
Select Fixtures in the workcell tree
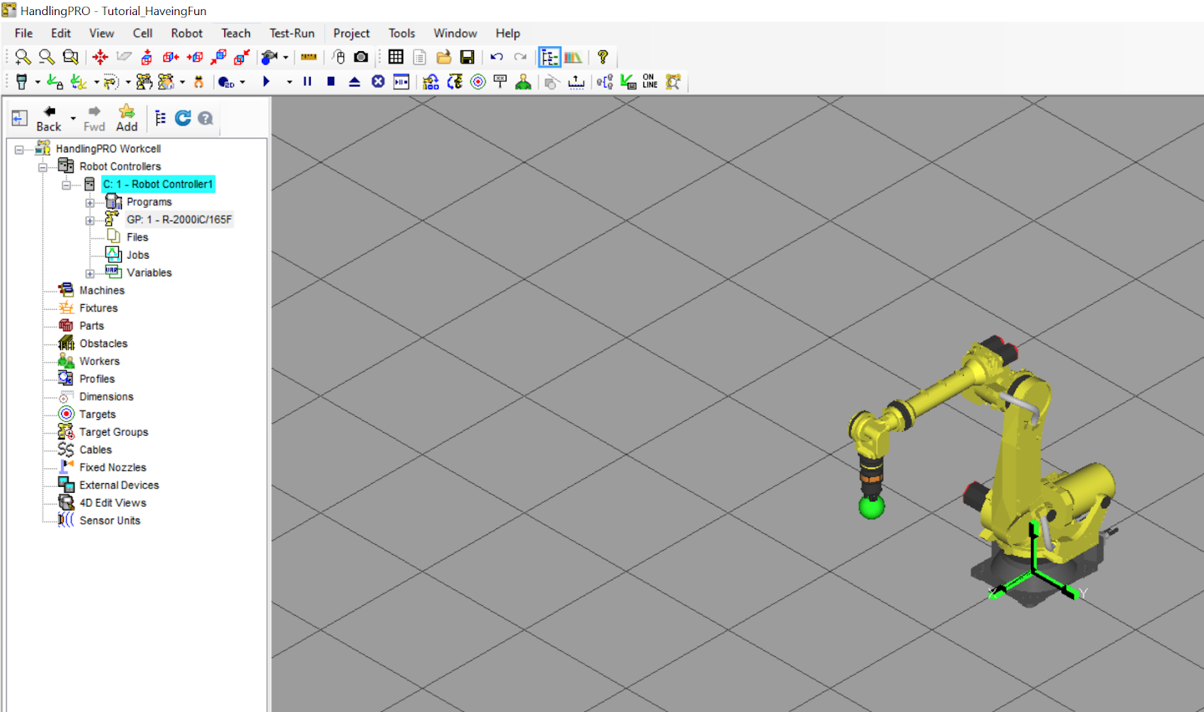[99, 308]
